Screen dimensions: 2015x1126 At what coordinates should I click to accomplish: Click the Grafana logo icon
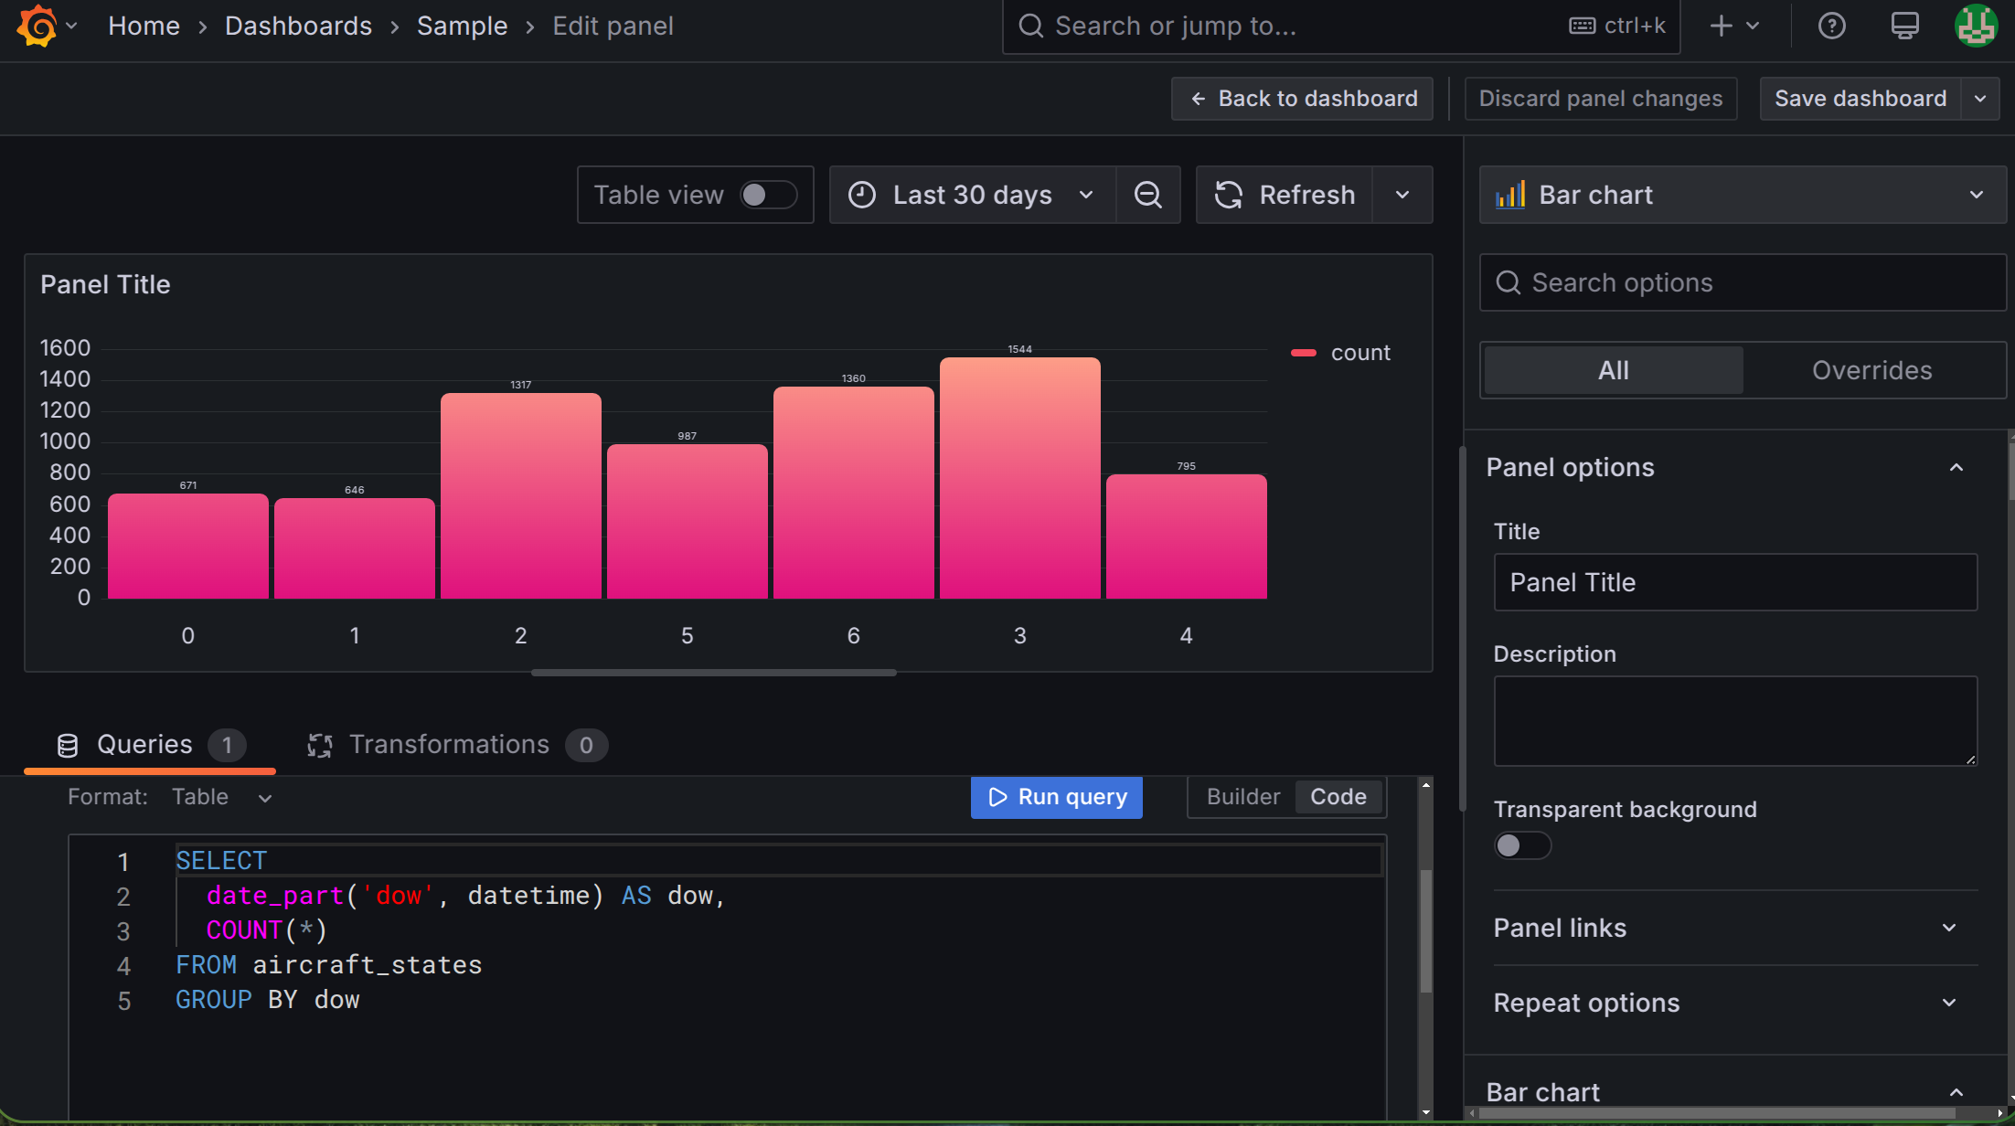pos(37,26)
